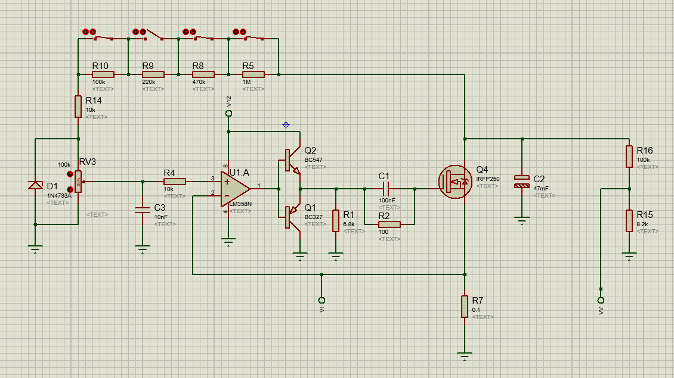
Task: Click the upper red adjust dot on RV3
Action: click(x=70, y=174)
